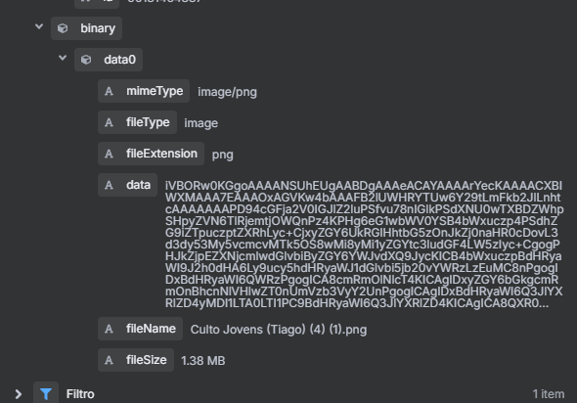Screen dimensions: 577x403
Task: Click the string type icon for fileName
Action: [109, 329]
